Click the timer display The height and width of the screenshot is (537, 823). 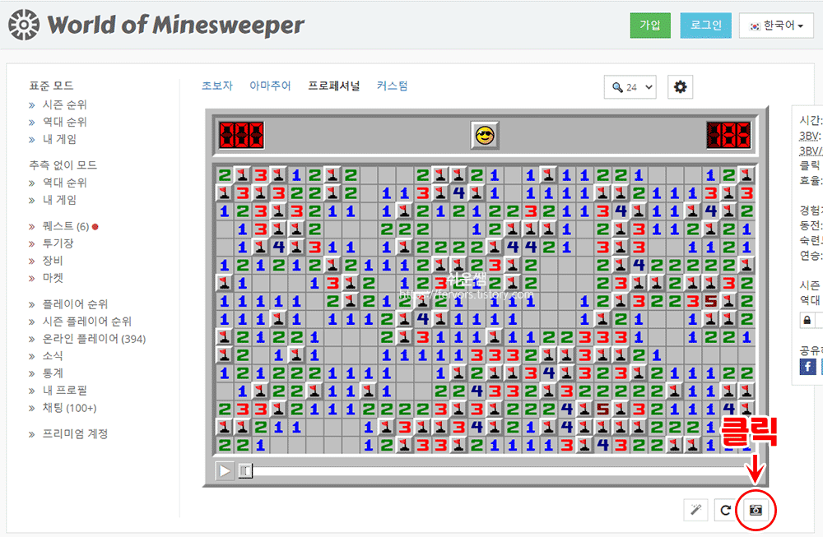coord(728,136)
